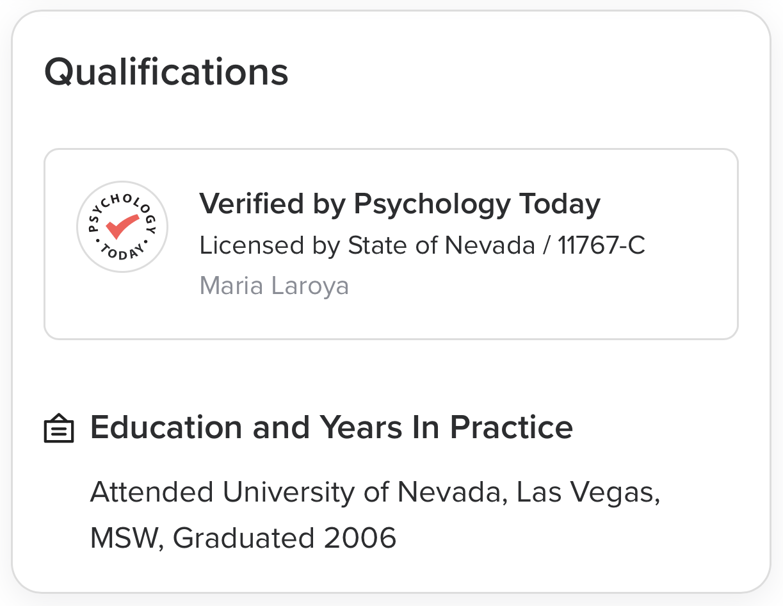Screen dimensions: 783x606
Task: Click the word 'Graduated' in the education text
Action: tap(244, 537)
